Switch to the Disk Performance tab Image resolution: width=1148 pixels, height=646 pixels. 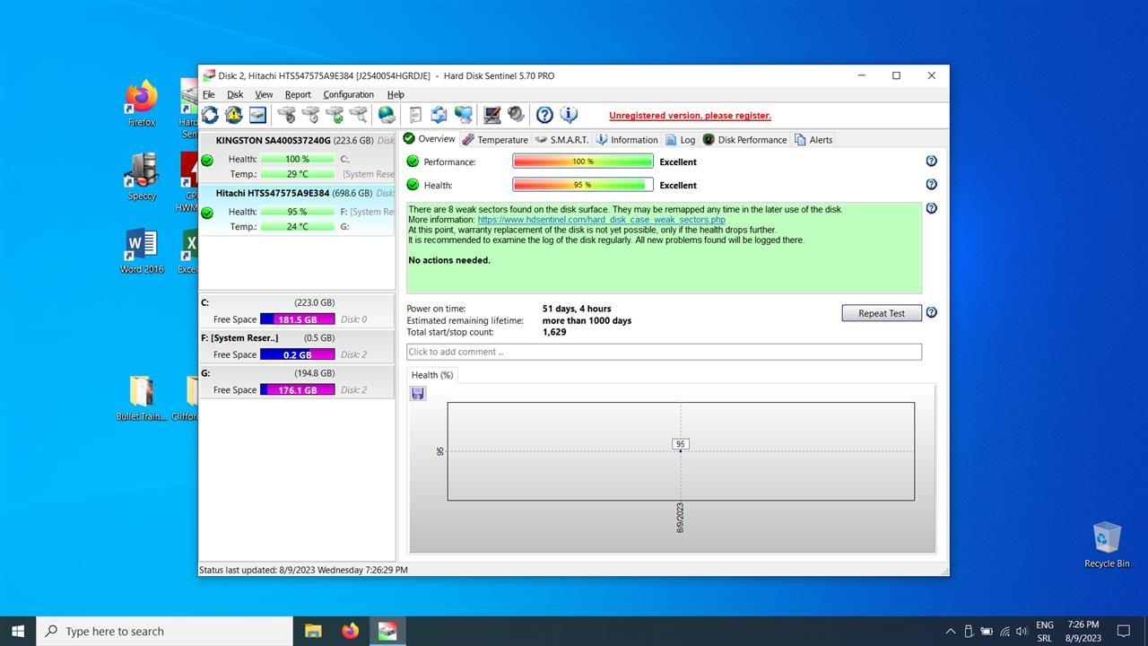[x=745, y=140]
